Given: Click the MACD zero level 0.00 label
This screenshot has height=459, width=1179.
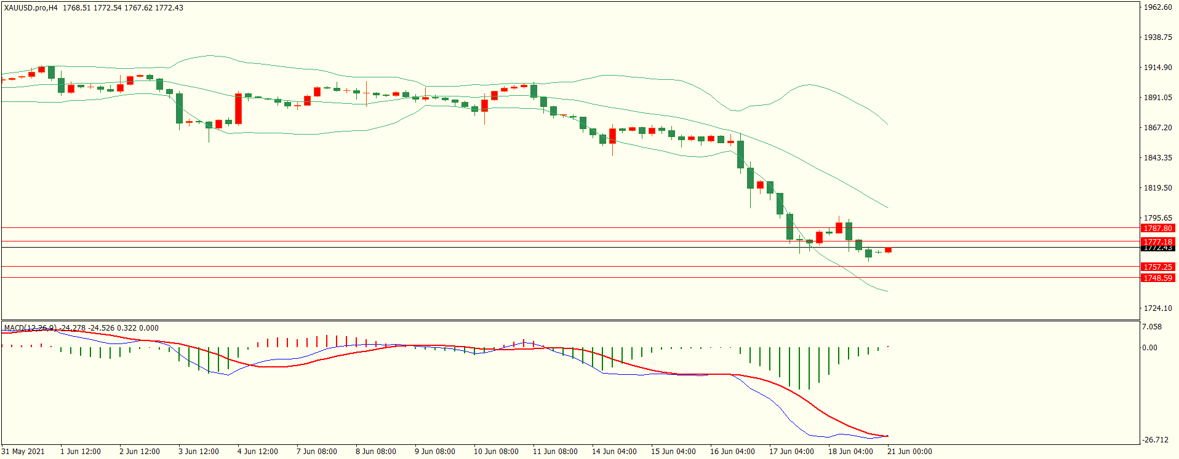Looking at the screenshot, I should click(x=1149, y=348).
